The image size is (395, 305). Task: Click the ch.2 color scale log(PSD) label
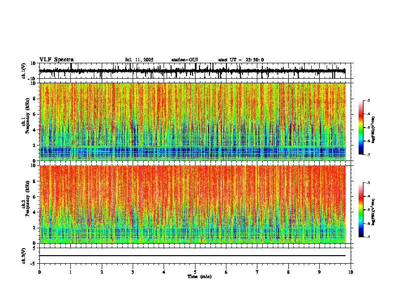(374, 212)
